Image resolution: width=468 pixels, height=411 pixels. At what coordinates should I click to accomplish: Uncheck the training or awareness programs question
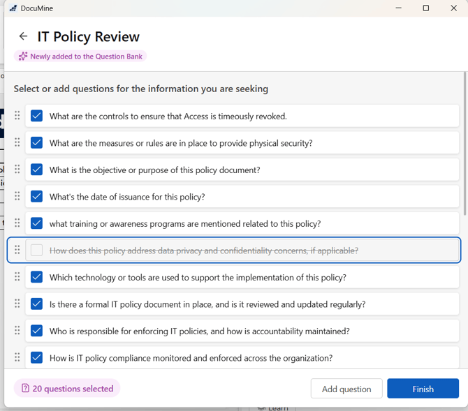(37, 223)
